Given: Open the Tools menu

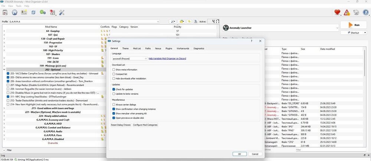Looking at the screenshot, I should (19, 6).
